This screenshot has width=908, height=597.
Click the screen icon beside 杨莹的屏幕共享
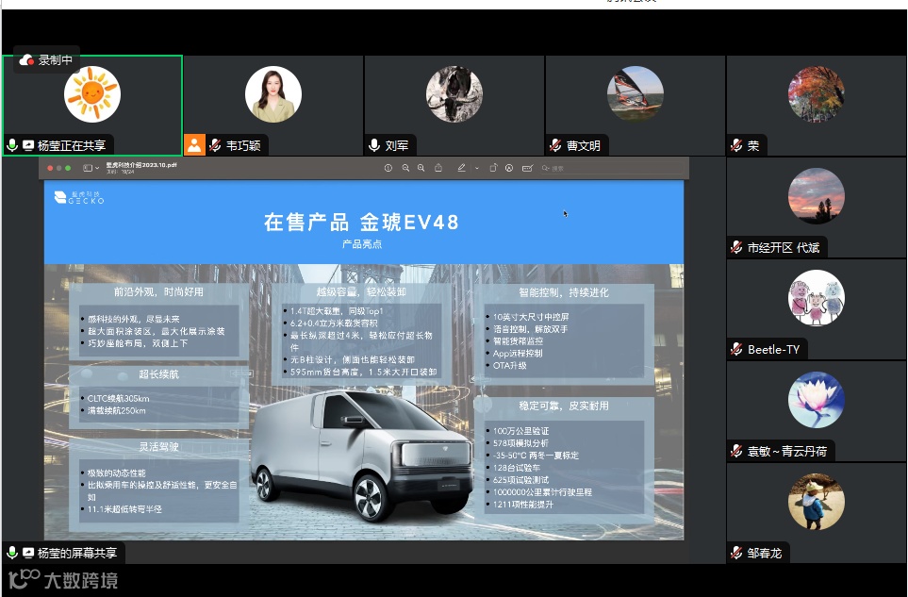[27, 553]
